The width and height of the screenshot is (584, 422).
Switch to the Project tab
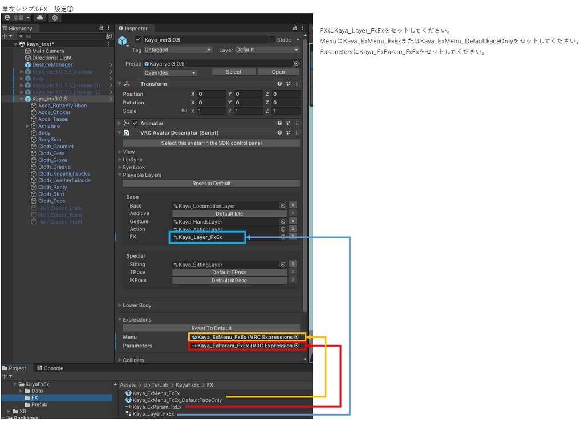(14, 368)
